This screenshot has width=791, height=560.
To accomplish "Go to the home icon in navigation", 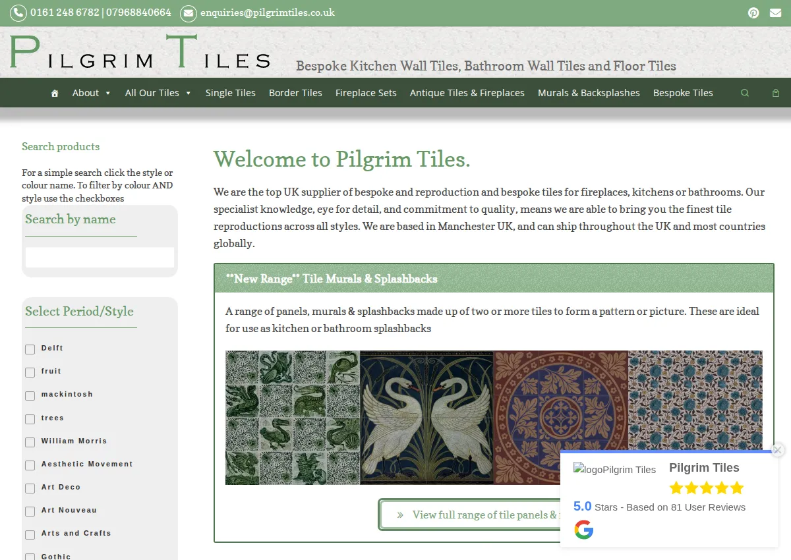I will 55,93.
